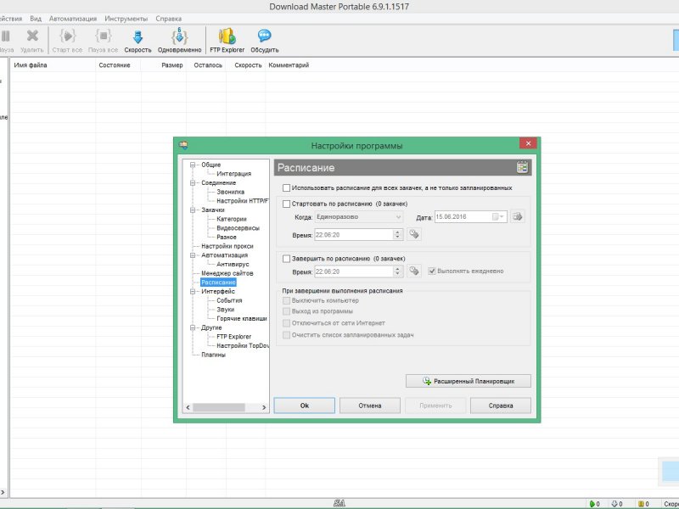Click the Start all (Старт все) toolbar icon
Image resolution: width=679 pixels, height=509 pixels.
tap(68, 36)
